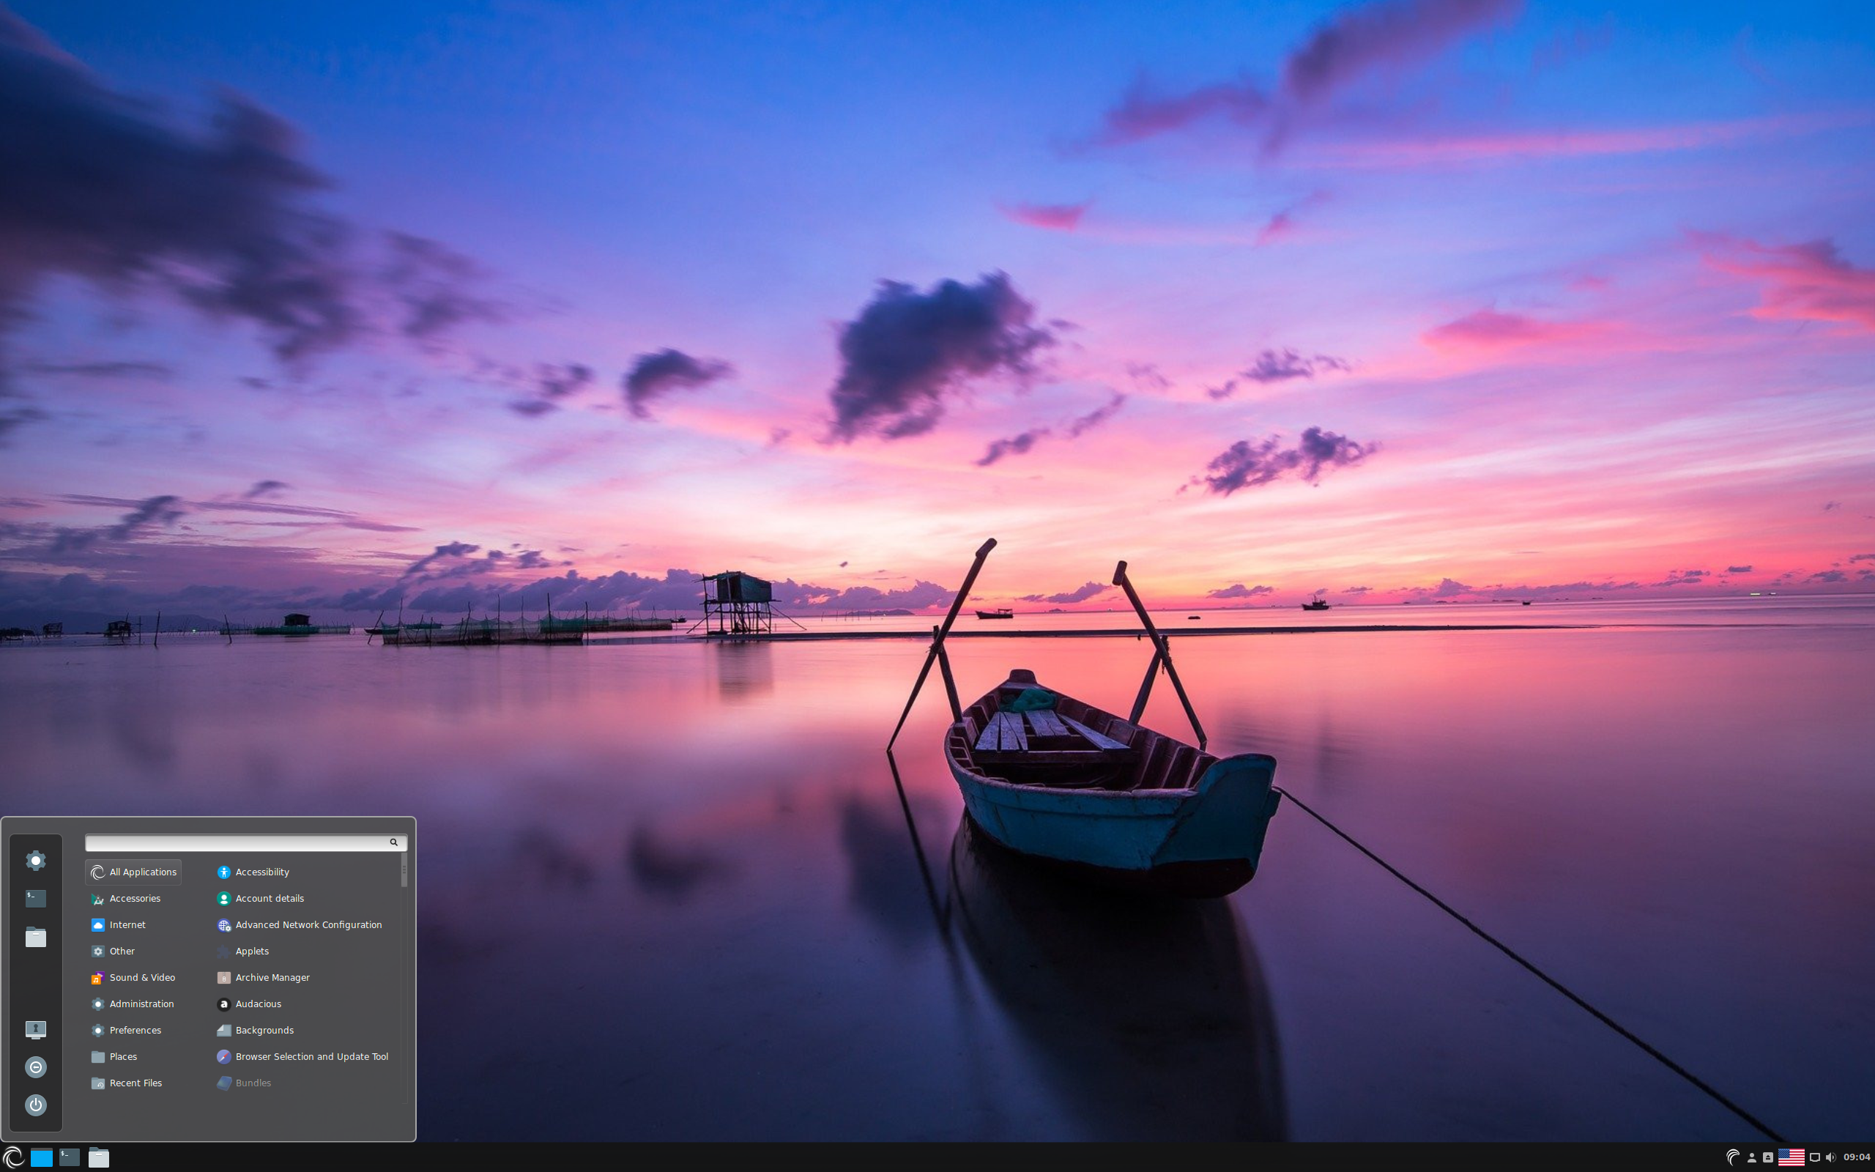Click the power/shutdown icon in menu sidebar

[x=36, y=1105]
